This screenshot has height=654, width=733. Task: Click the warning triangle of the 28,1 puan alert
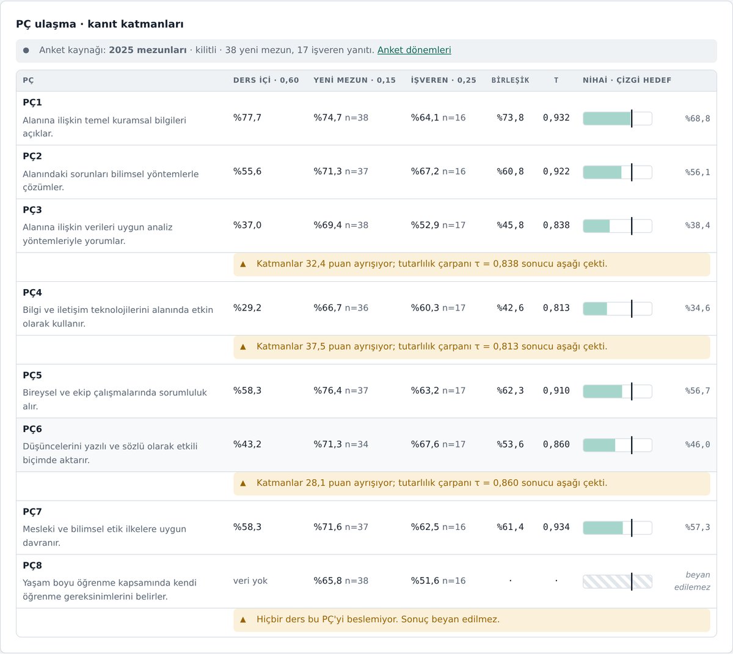[243, 483]
